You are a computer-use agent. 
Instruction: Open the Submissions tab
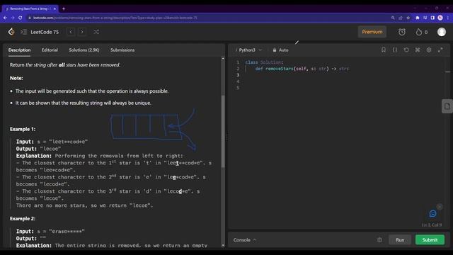coord(122,50)
